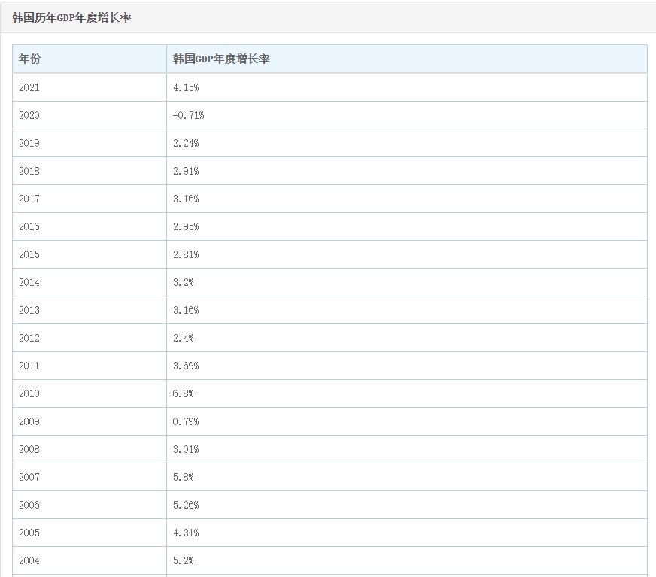Image resolution: width=656 pixels, height=577 pixels.
Task: Select the 3.69% value for 2011
Action: coord(186,366)
